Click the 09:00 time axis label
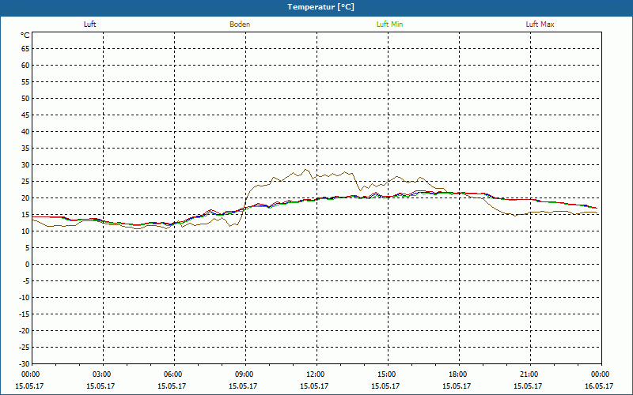 pyautogui.click(x=245, y=374)
